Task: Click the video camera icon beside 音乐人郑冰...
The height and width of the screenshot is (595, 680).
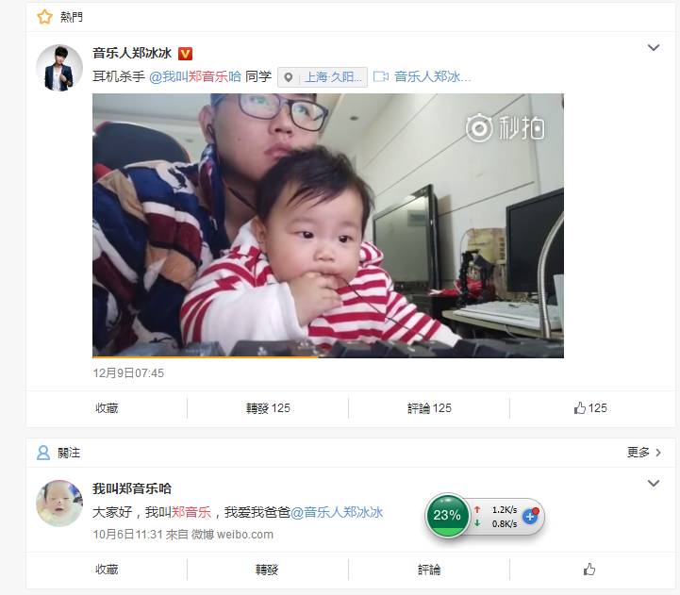Action: coord(381,76)
